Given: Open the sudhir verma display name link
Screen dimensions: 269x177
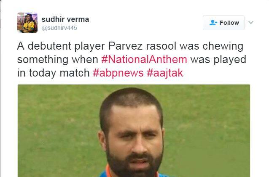Looking at the screenshot, I should click(x=65, y=19).
